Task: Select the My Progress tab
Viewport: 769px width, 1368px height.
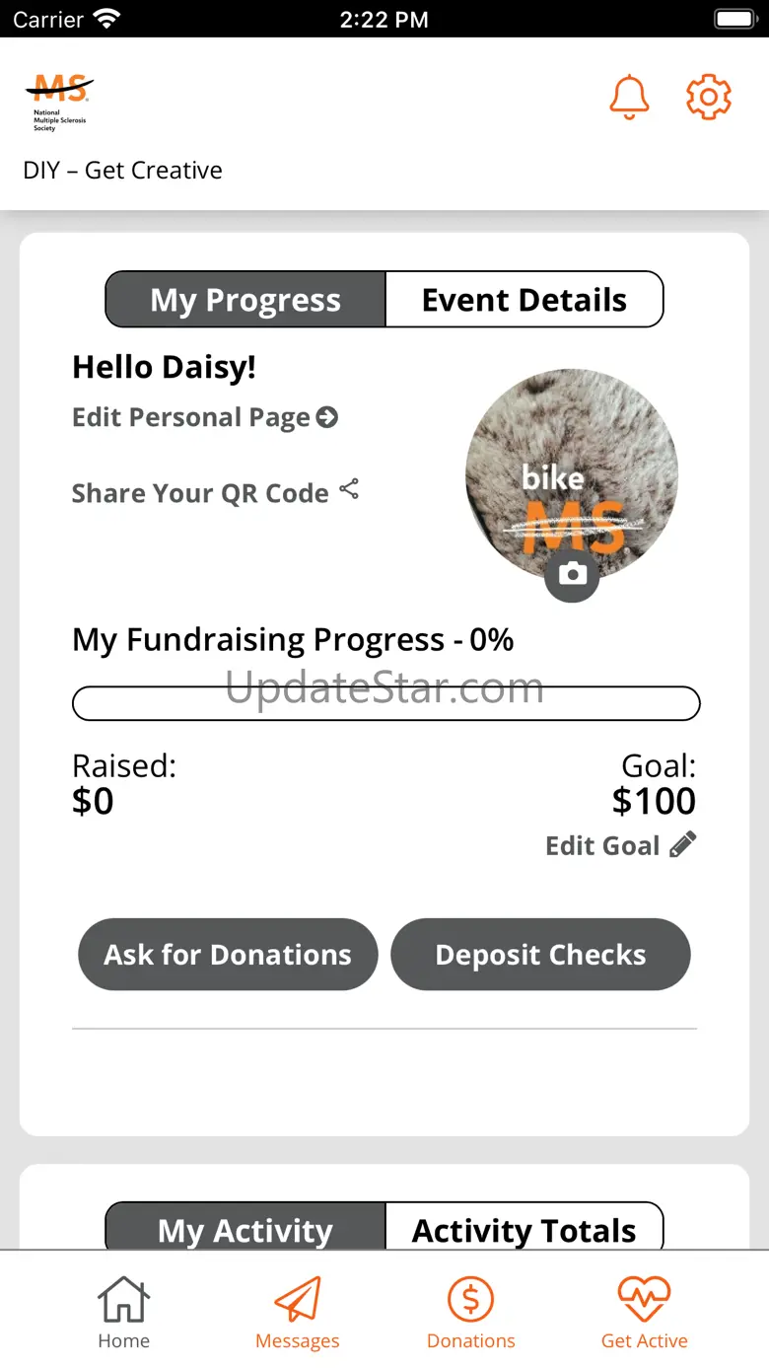Action: [245, 300]
